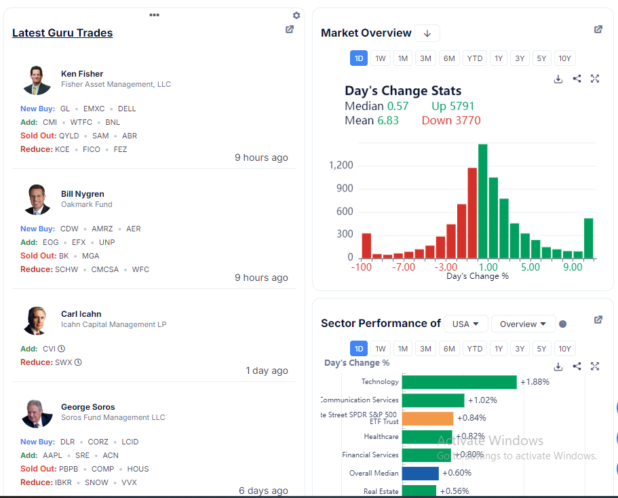Viewport: 618px width, 498px height.
Task: Click clock icon beside SWX ticker
Action: pyautogui.click(x=78, y=362)
